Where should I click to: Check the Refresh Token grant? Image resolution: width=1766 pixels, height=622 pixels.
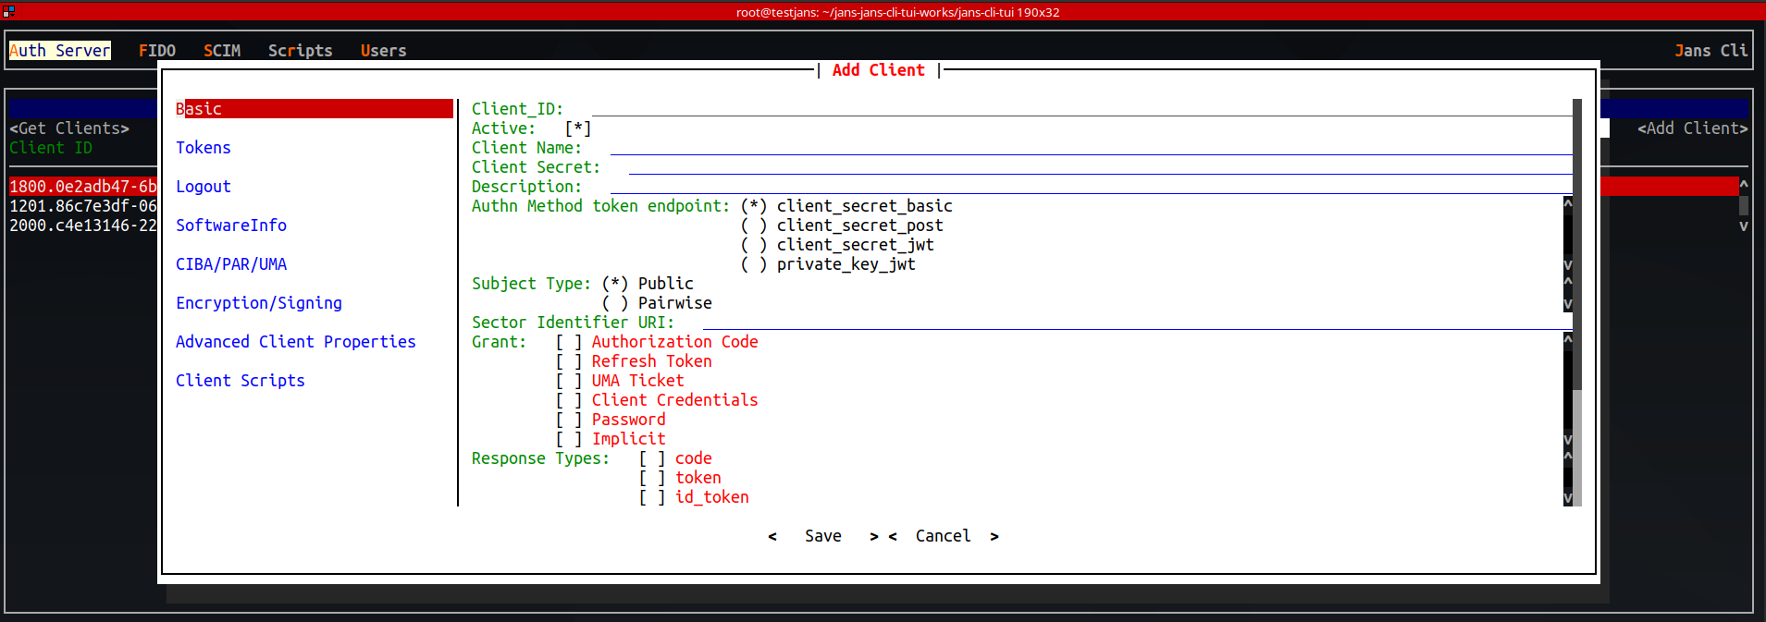pos(569,361)
